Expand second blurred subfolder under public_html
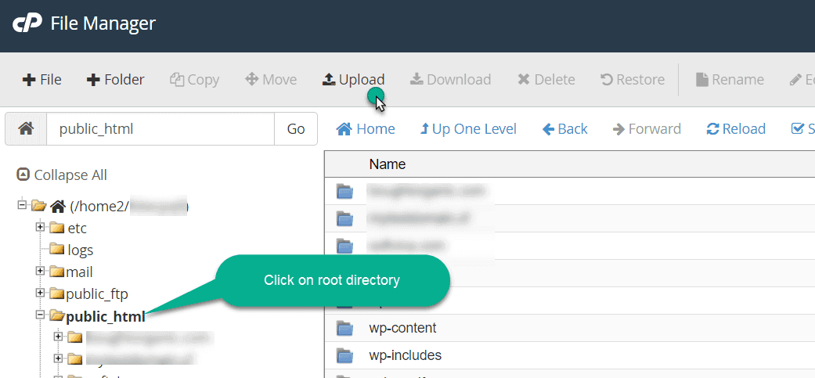815x378 pixels. click(x=58, y=358)
